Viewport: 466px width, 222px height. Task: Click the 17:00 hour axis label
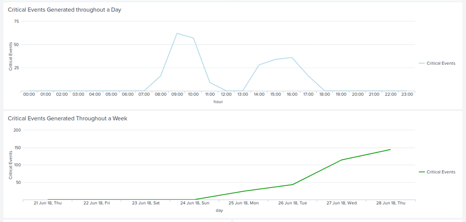pyautogui.click(x=308, y=94)
